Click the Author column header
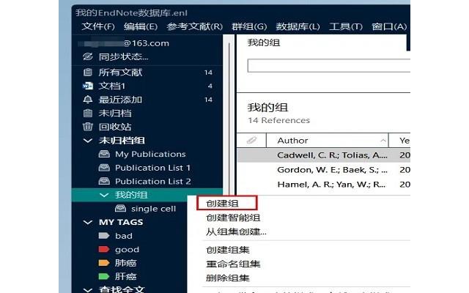The width and height of the screenshot is (469, 293). pyautogui.click(x=328, y=140)
